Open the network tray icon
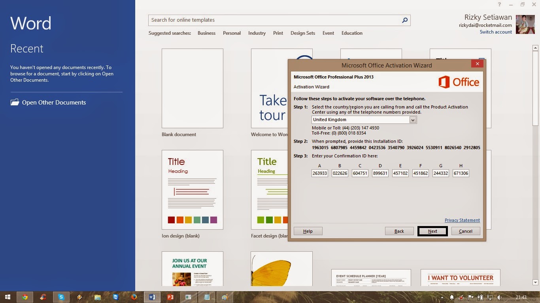This screenshot has width=540, height=303. coord(490,297)
